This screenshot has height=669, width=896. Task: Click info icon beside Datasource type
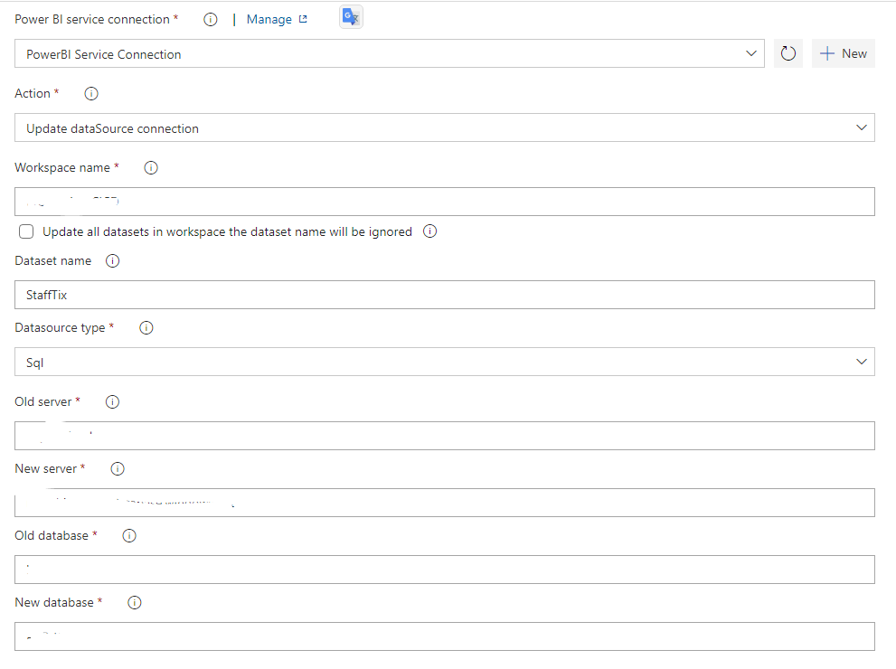click(x=146, y=328)
